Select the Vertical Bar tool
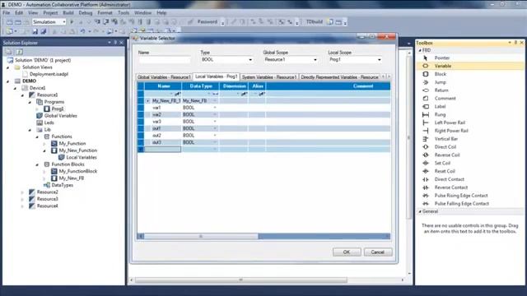Image resolution: width=527 pixels, height=296 pixels. [445, 139]
